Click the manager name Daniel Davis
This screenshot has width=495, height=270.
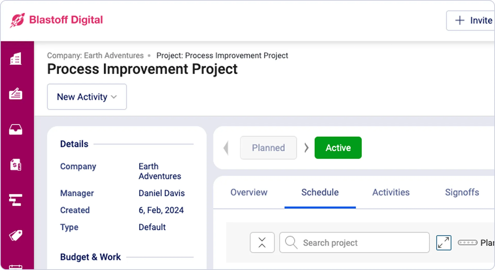click(162, 193)
